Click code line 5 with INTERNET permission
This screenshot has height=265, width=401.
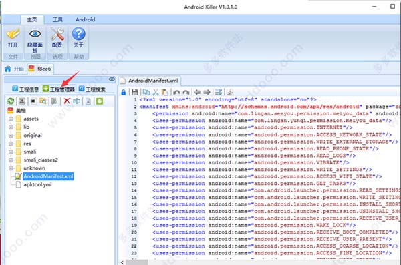point(252,127)
